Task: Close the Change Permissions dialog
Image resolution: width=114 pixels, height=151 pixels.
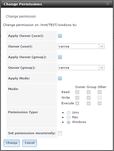Action: (108, 4)
